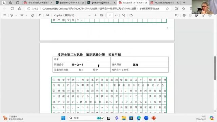Close the R5_土質及び基礎 tab

[x=178, y=3]
